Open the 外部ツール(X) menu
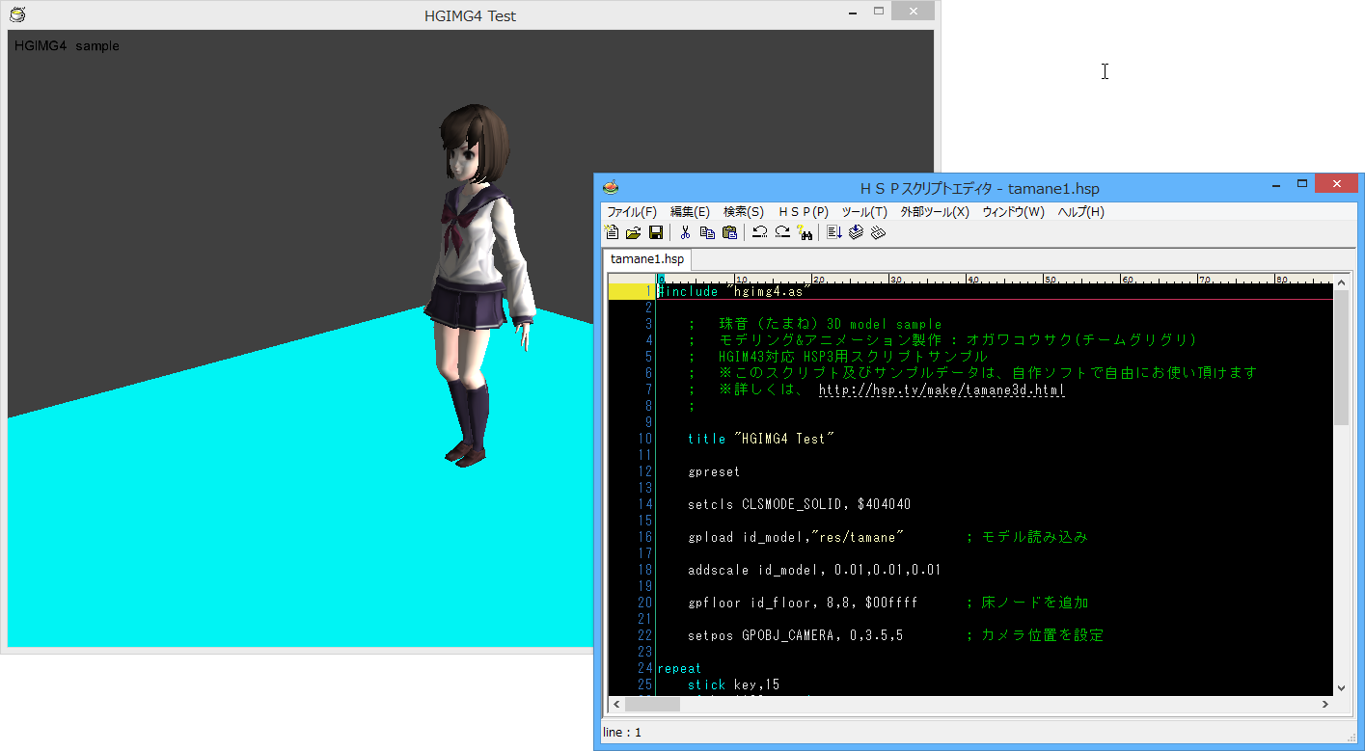 (x=935, y=212)
